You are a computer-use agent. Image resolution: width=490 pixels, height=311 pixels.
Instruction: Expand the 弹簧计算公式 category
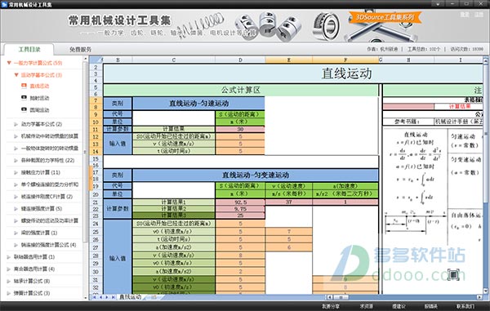(9, 293)
